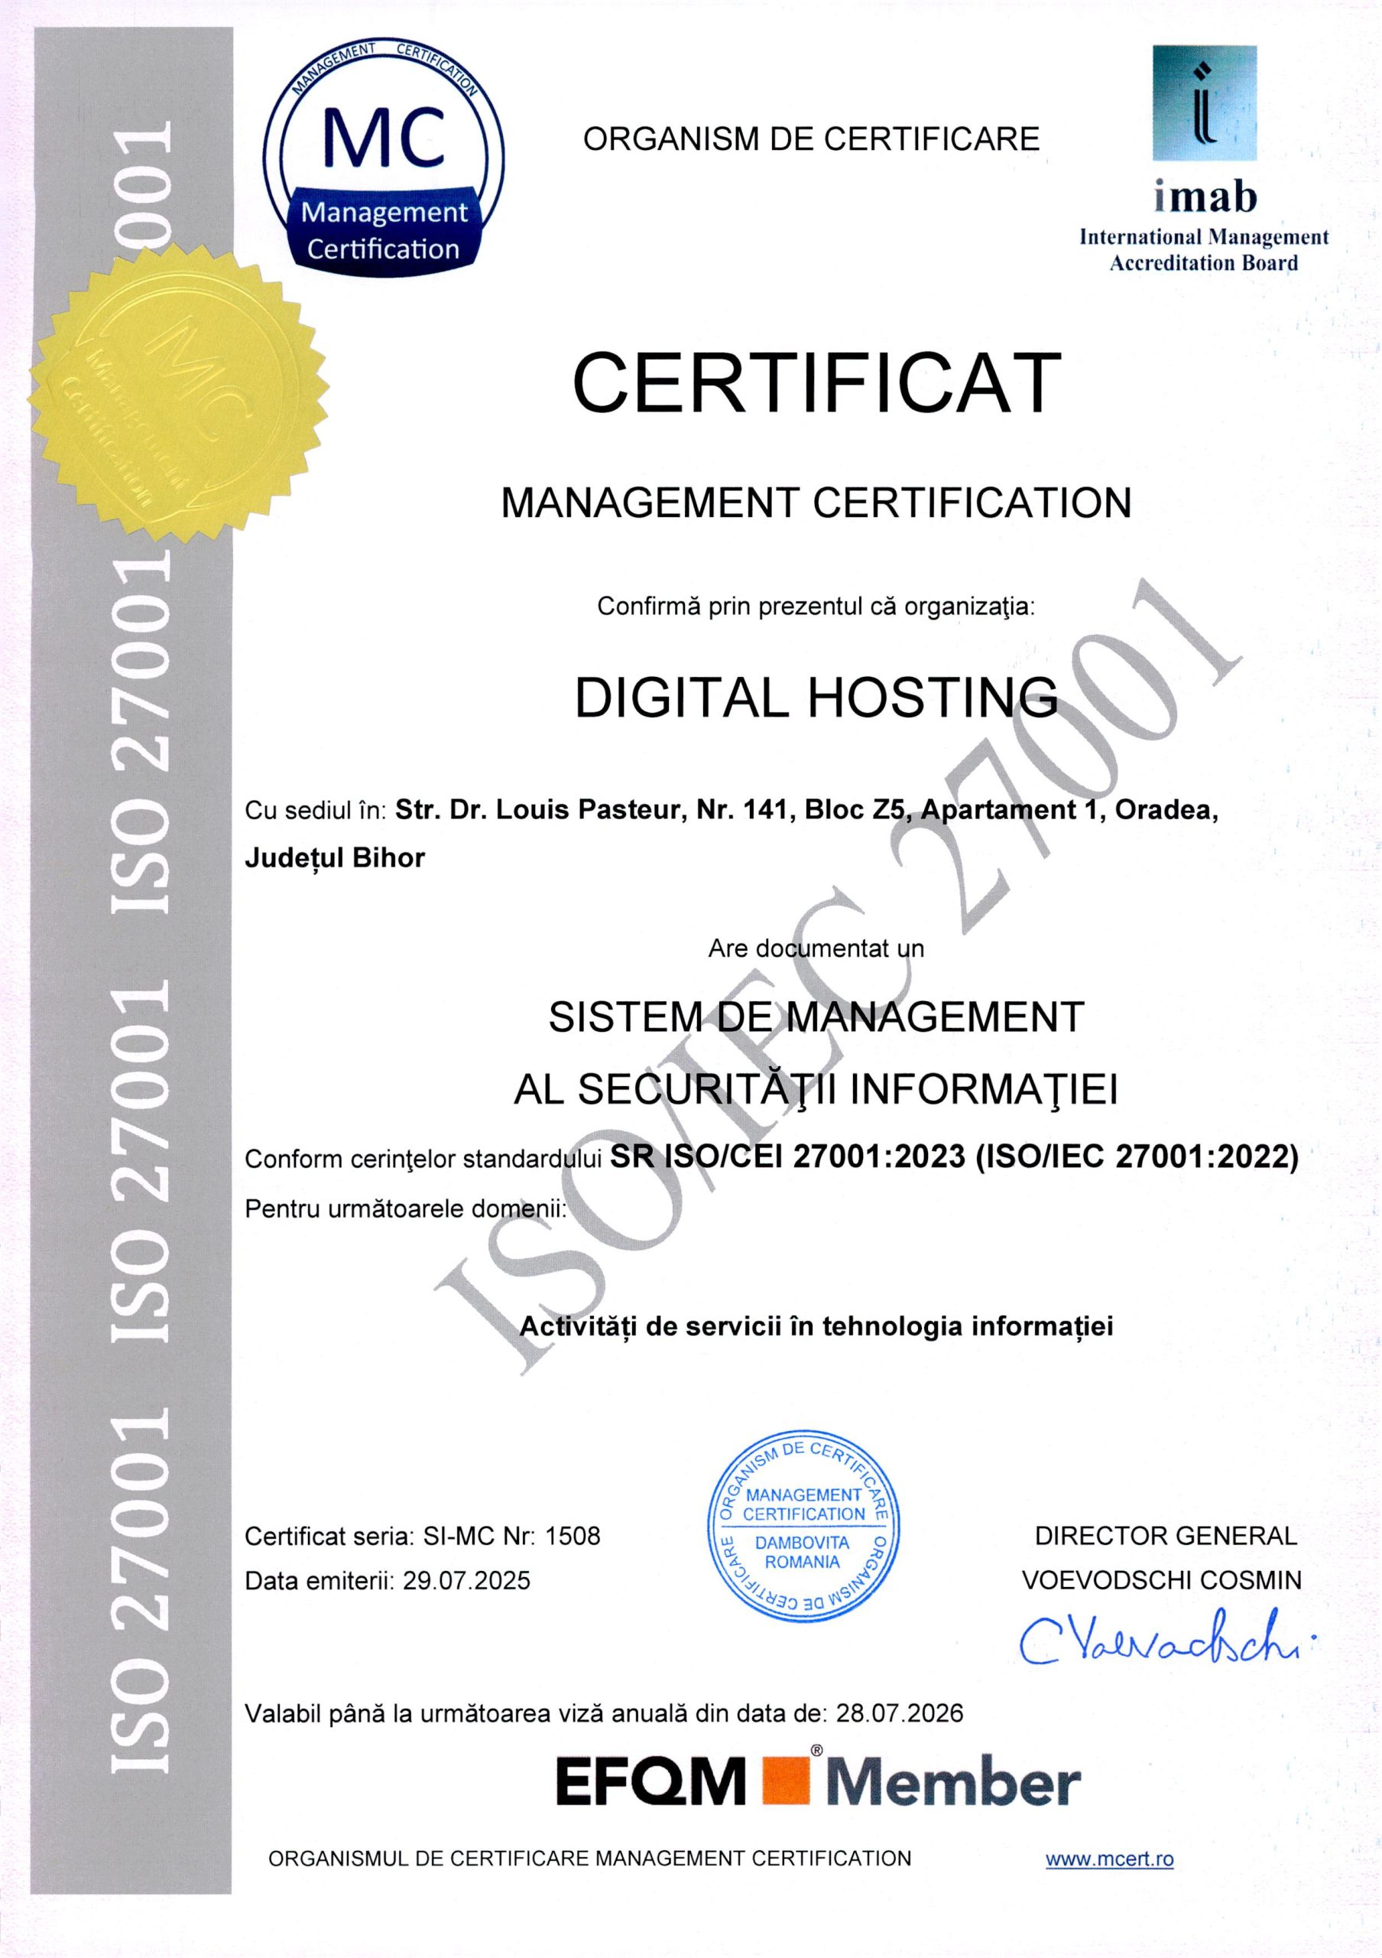Click 'Data emiterii: 29.07.2025'
This screenshot has width=1382, height=1958.
point(388,1580)
